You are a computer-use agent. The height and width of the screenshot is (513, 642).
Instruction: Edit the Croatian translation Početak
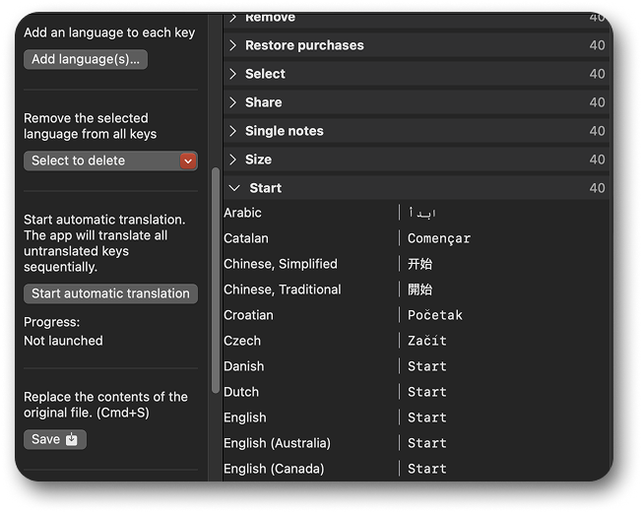click(x=435, y=315)
